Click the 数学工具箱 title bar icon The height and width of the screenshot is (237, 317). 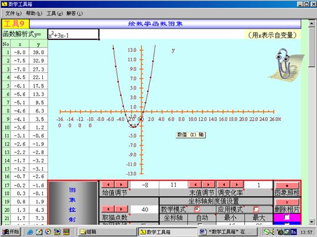coord(4,4)
